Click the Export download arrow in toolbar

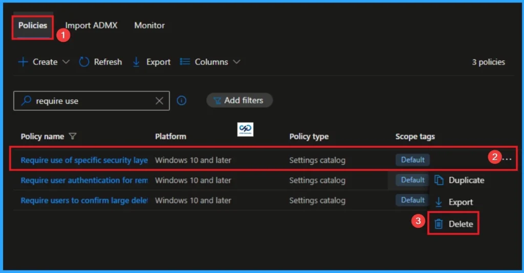coord(136,62)
